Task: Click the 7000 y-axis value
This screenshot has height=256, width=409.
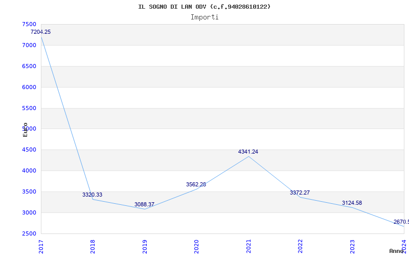Action: 29,45
